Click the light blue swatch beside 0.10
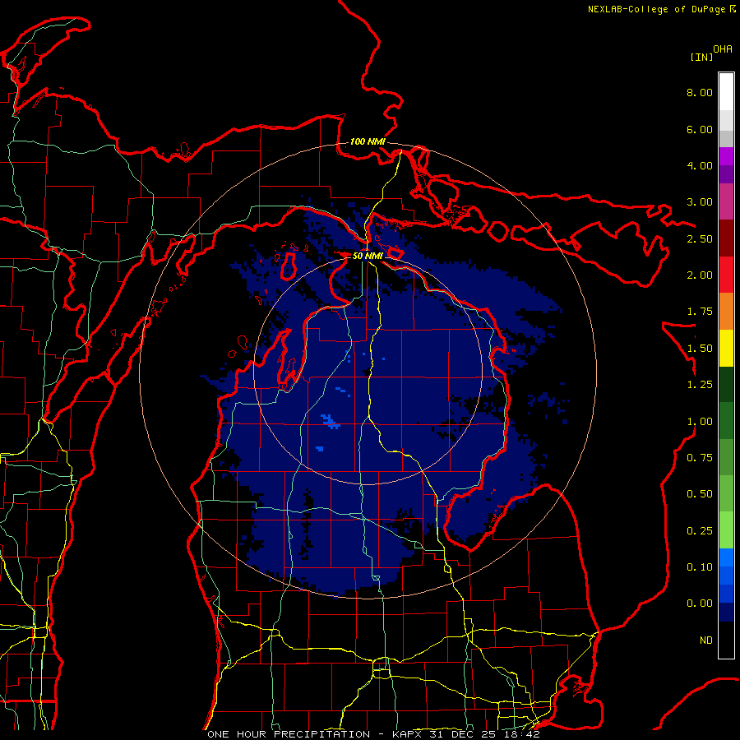Image resolution: width=740 pixels, height=740 pixels. (726, 557)
